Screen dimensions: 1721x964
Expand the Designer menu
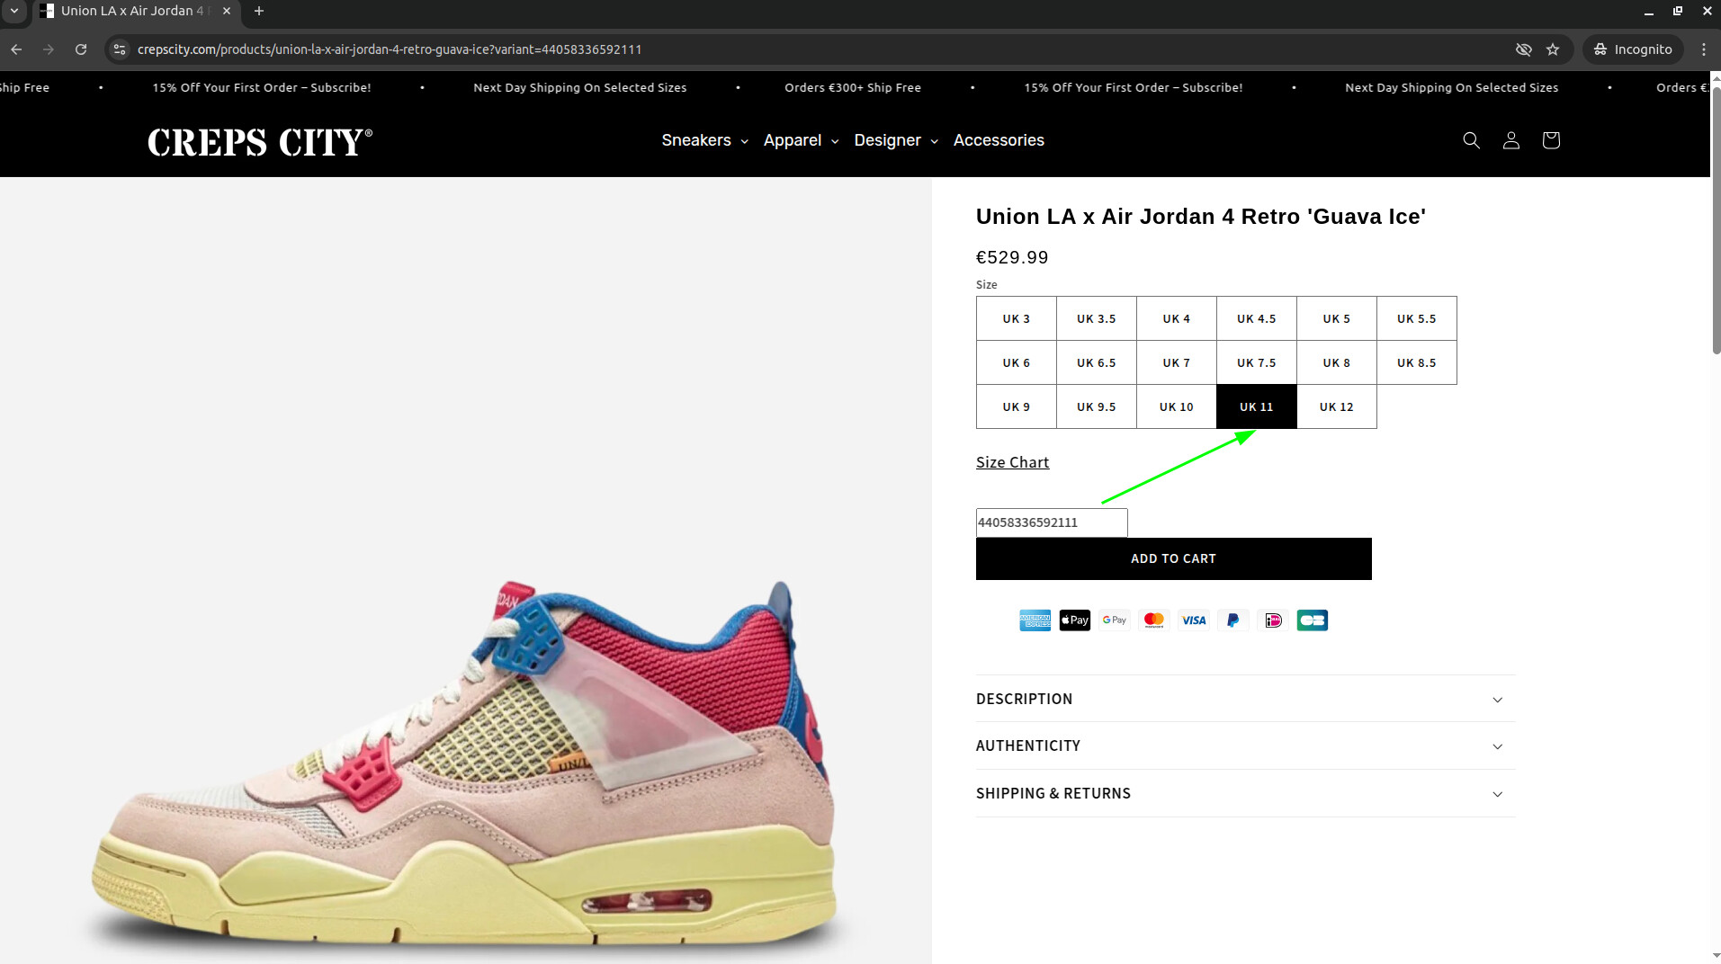(x=896, y=140)
